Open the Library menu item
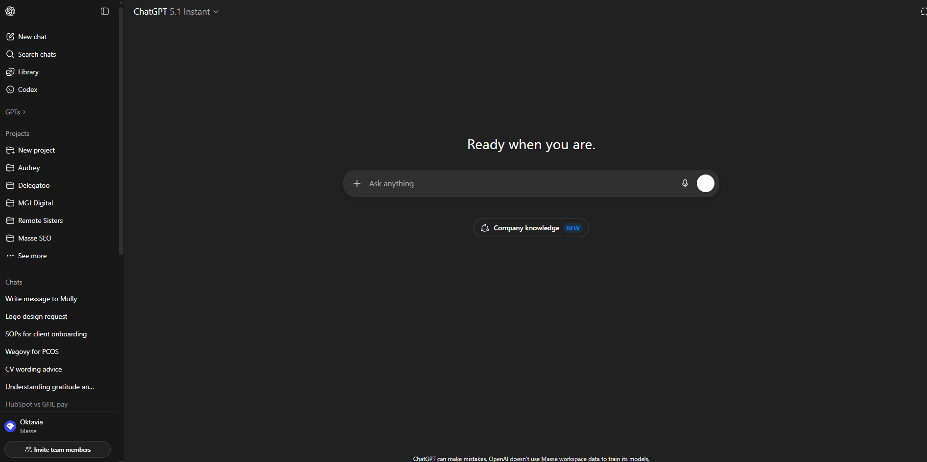927x462 pixels. 59,72
